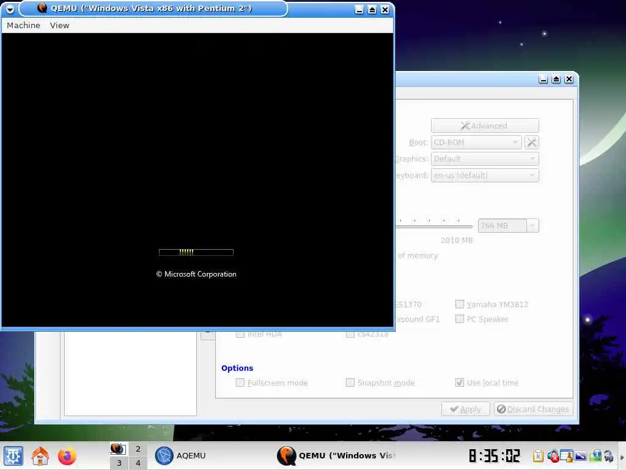Maximize the QEMU Windows Vista window
Screen dimensions: 626x470
coord(372,10)
